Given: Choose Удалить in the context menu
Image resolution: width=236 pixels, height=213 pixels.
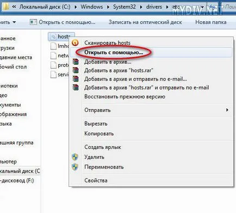Looking at the screenshot, I should (151, 157).
